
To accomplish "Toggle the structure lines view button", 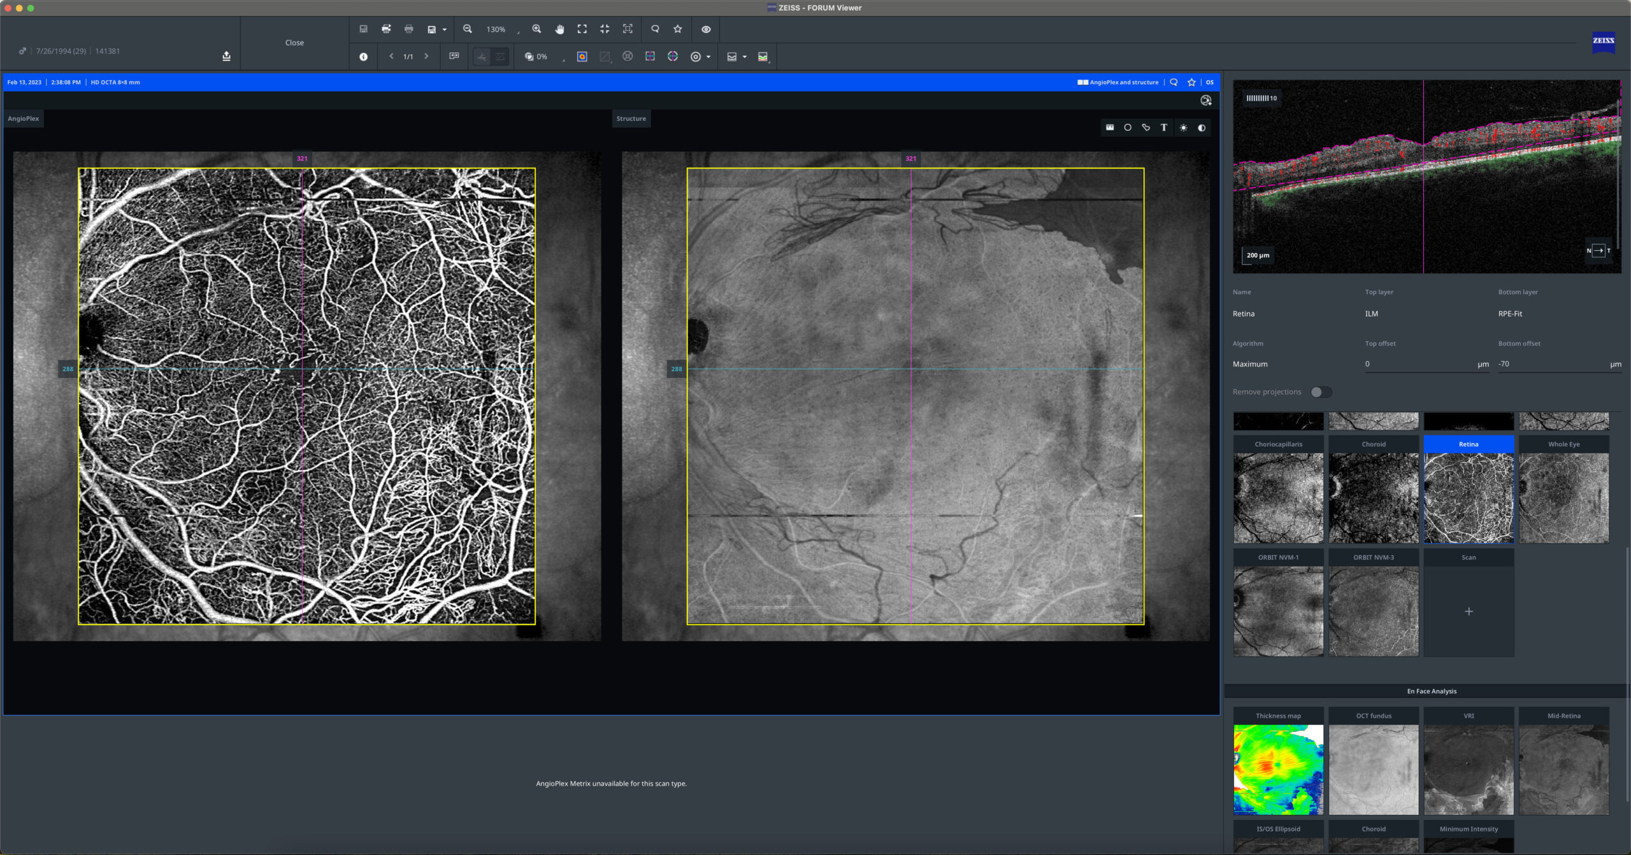I will (500, 57).
